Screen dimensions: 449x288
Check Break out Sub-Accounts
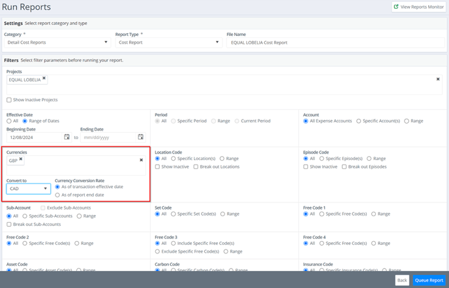tap(9, 225)
